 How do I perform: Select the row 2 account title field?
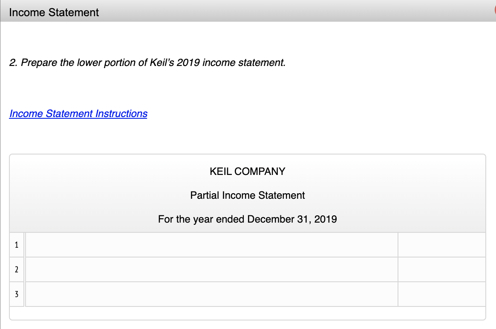click(212, 269)
